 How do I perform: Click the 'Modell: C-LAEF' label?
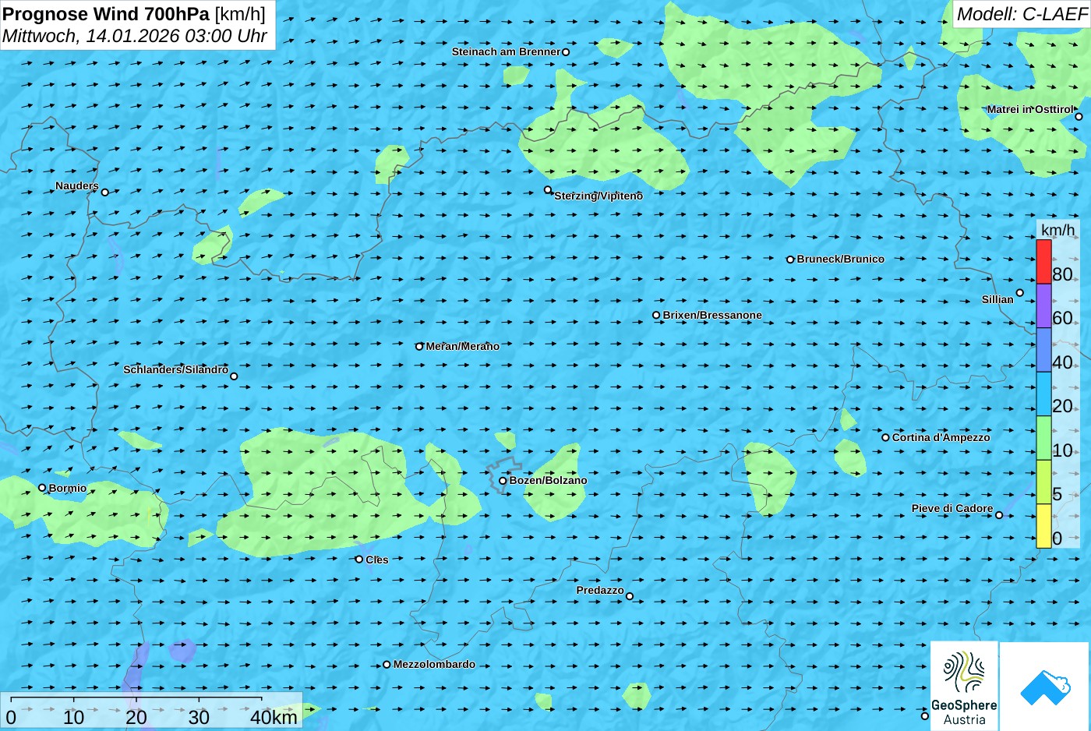point(1022,14)
